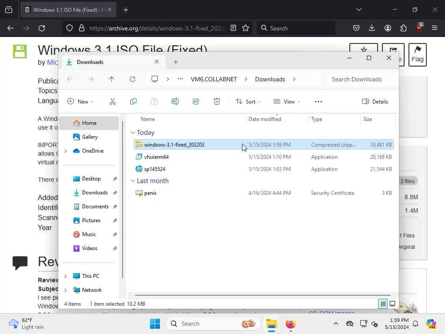Switch to details list view icon in status bar
Image resolution: width=445 pixels, height=334 pixels.
(x=383, y=304)
